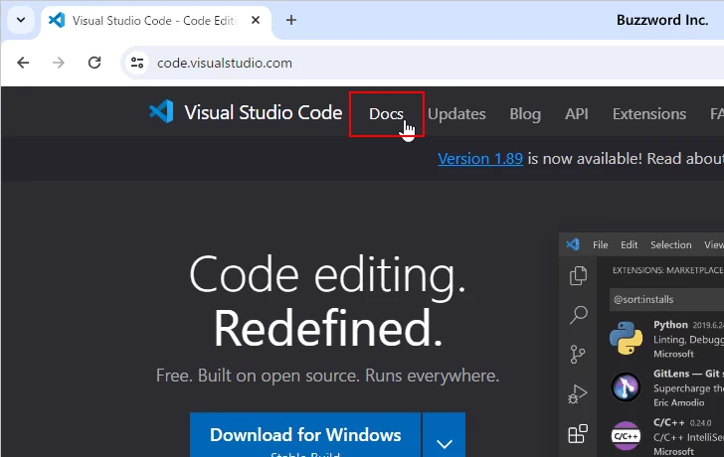The height and width of the screenshot is (457, 724).
Task: Click the @sort:installs search field
Action: (666, 299)
